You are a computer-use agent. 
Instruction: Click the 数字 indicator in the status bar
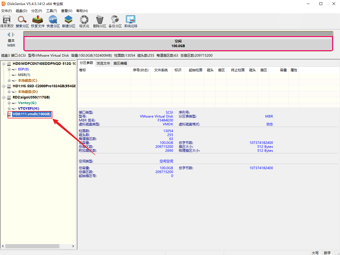327,253
